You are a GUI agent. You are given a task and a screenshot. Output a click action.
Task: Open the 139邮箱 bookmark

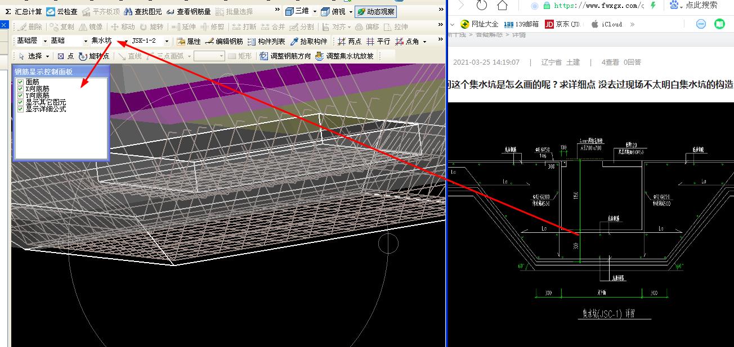click(x=521, y=24)
